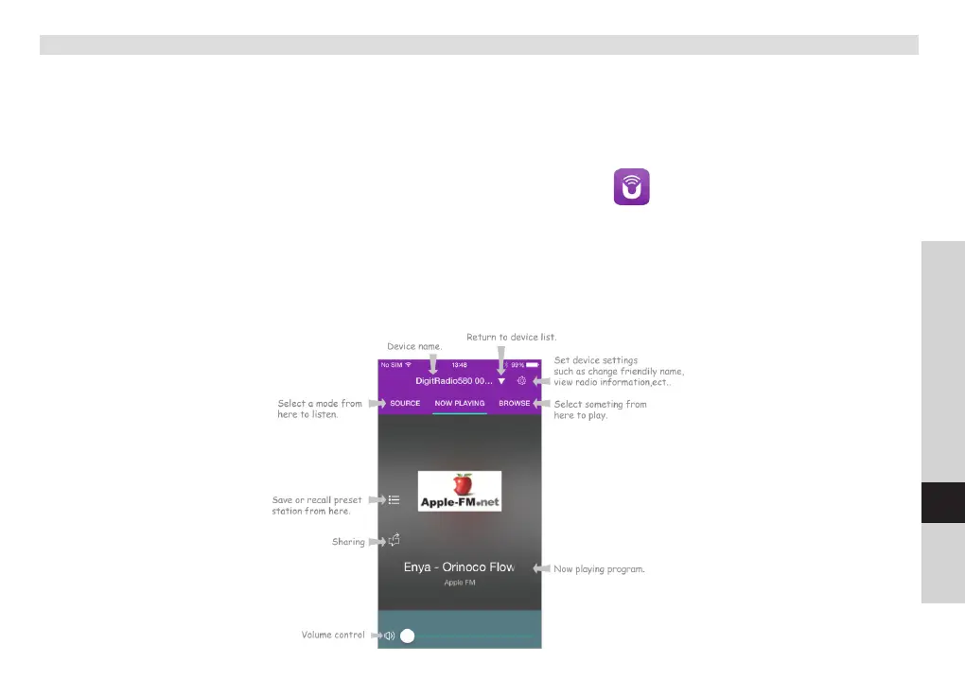Click the station name Apple FM

[x=460, y=582]
